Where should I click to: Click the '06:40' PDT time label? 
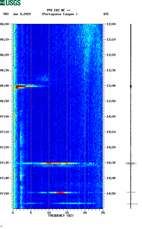coord(5,86)
